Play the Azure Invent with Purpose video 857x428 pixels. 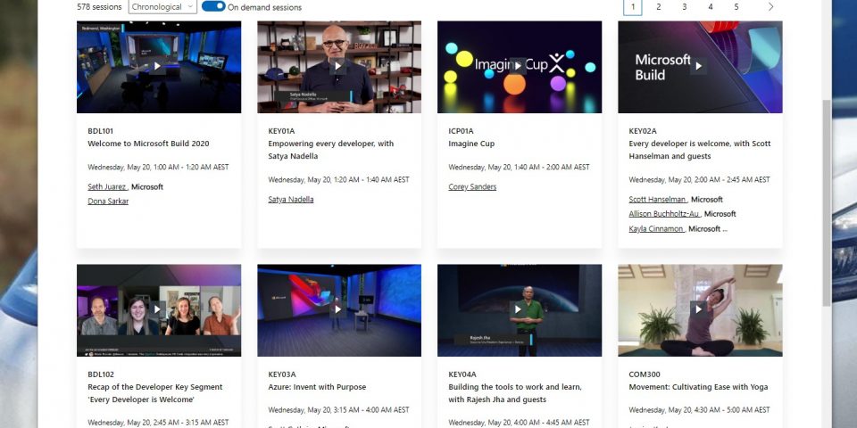(x=337, y=309)
